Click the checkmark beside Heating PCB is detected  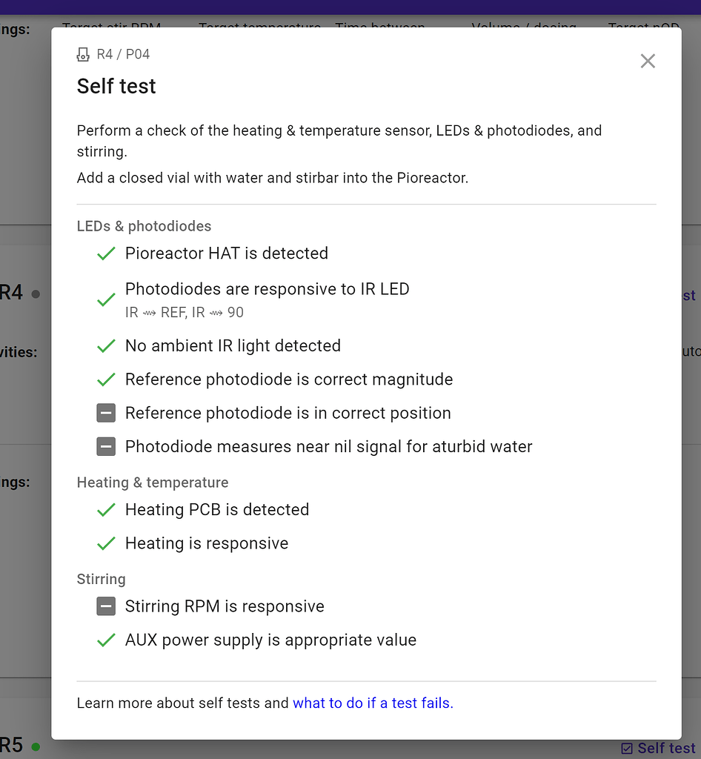(x=106, y=510)
